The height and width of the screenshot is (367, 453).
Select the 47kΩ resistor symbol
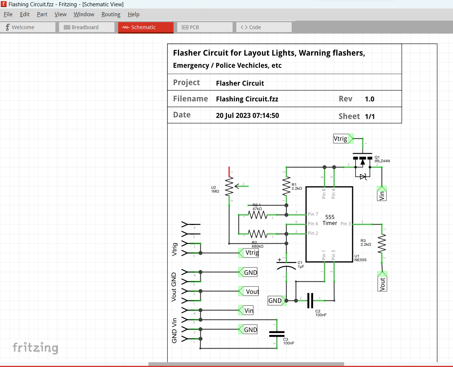click(258, 215)
